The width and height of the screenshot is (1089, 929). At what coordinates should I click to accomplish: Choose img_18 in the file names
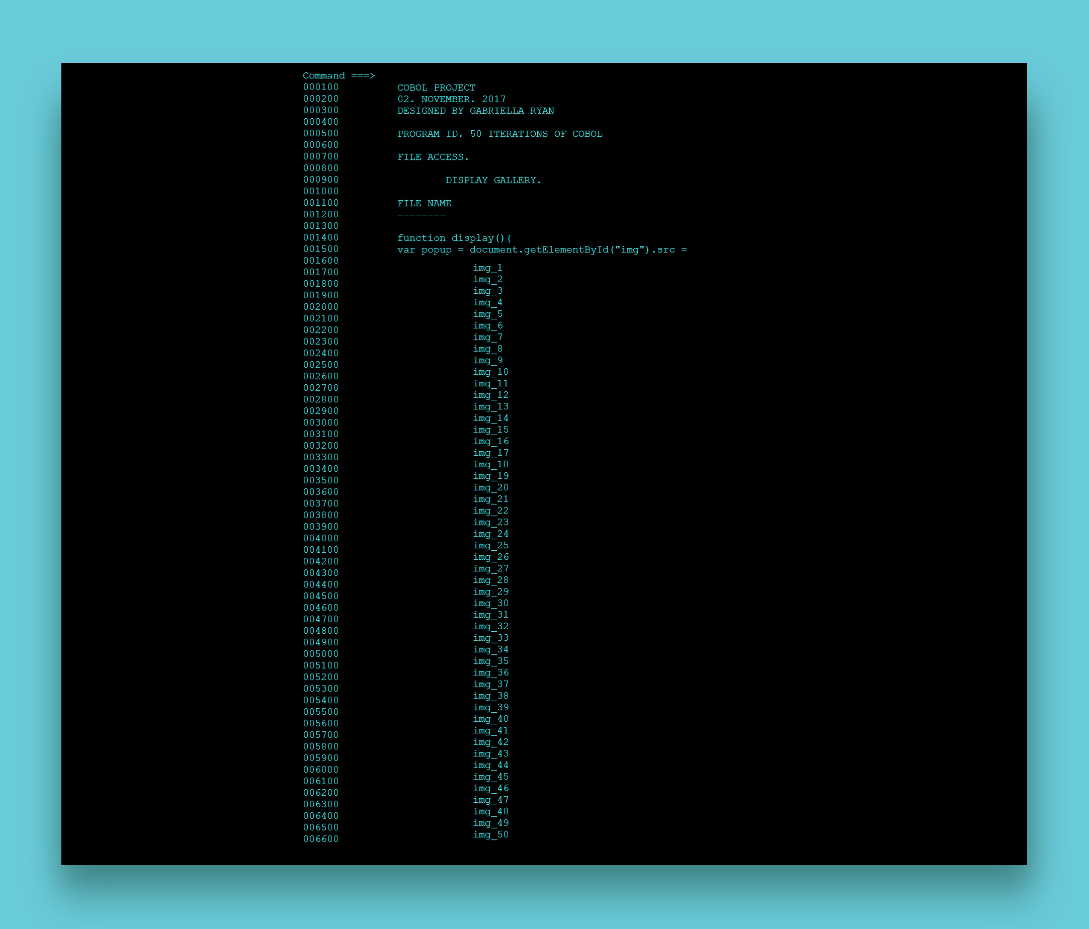490,465
